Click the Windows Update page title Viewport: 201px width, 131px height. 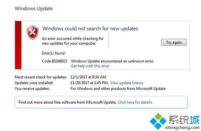34,9
